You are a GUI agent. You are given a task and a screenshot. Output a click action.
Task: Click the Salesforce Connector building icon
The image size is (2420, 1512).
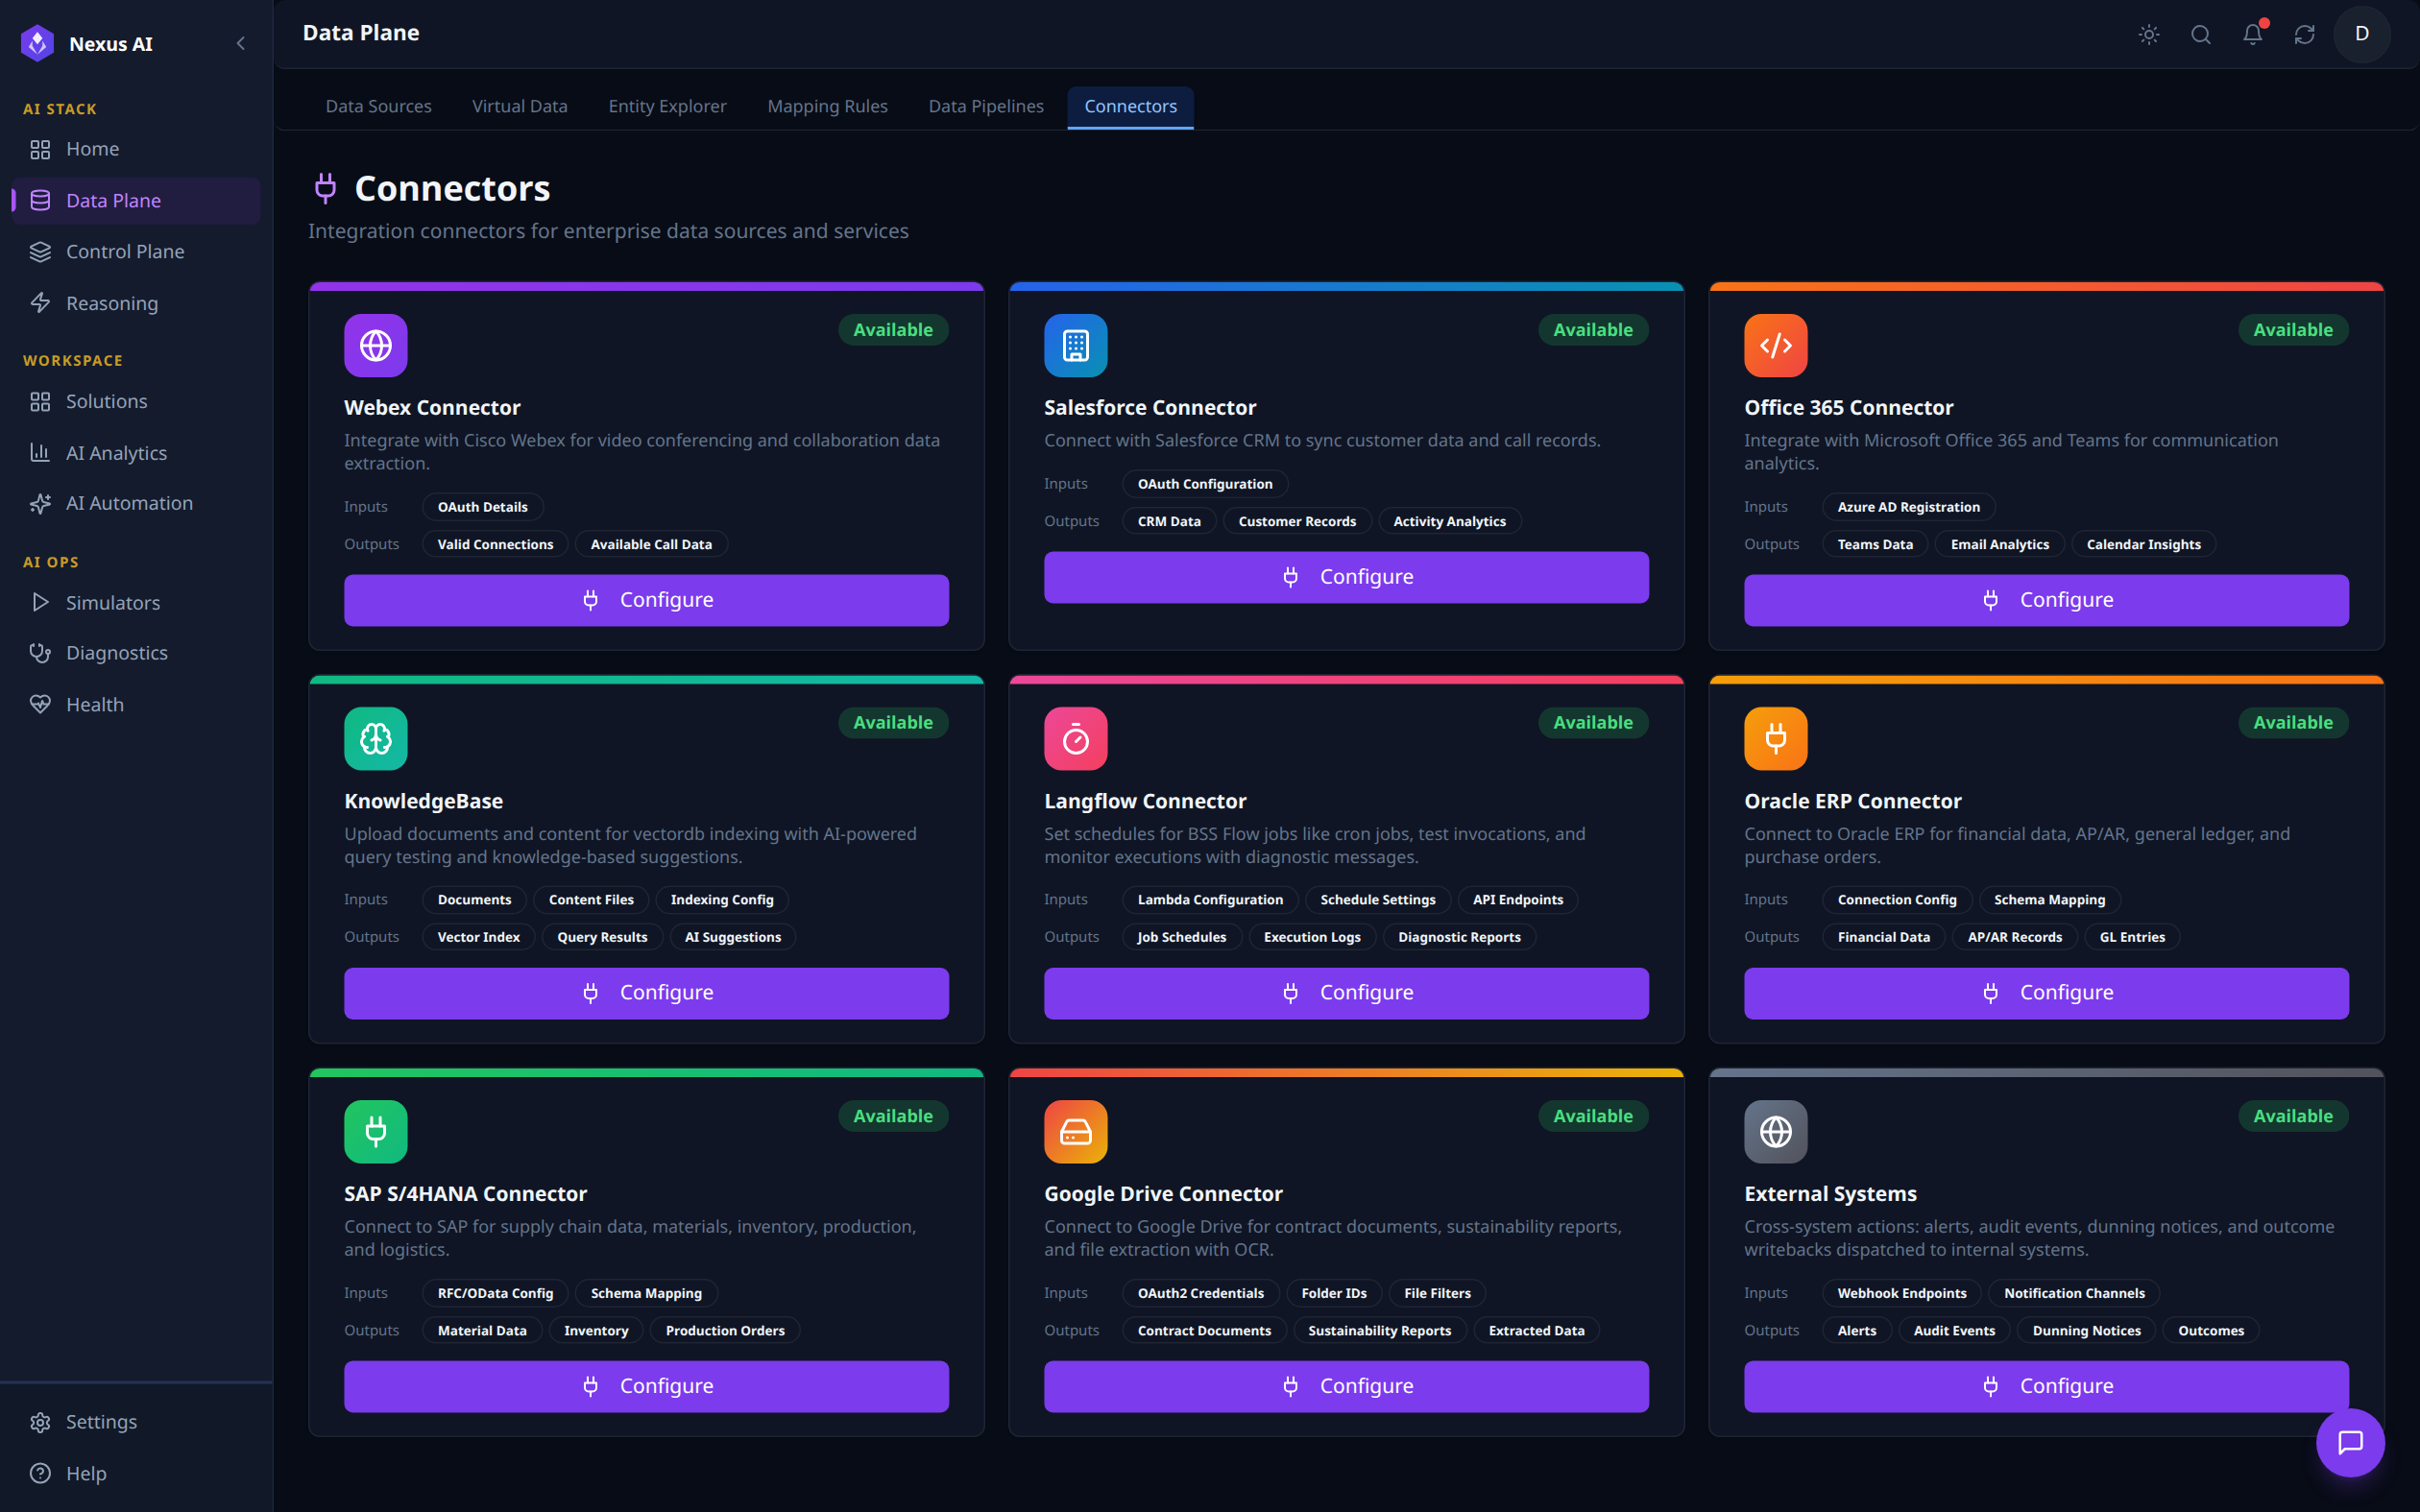point(1076,346)
